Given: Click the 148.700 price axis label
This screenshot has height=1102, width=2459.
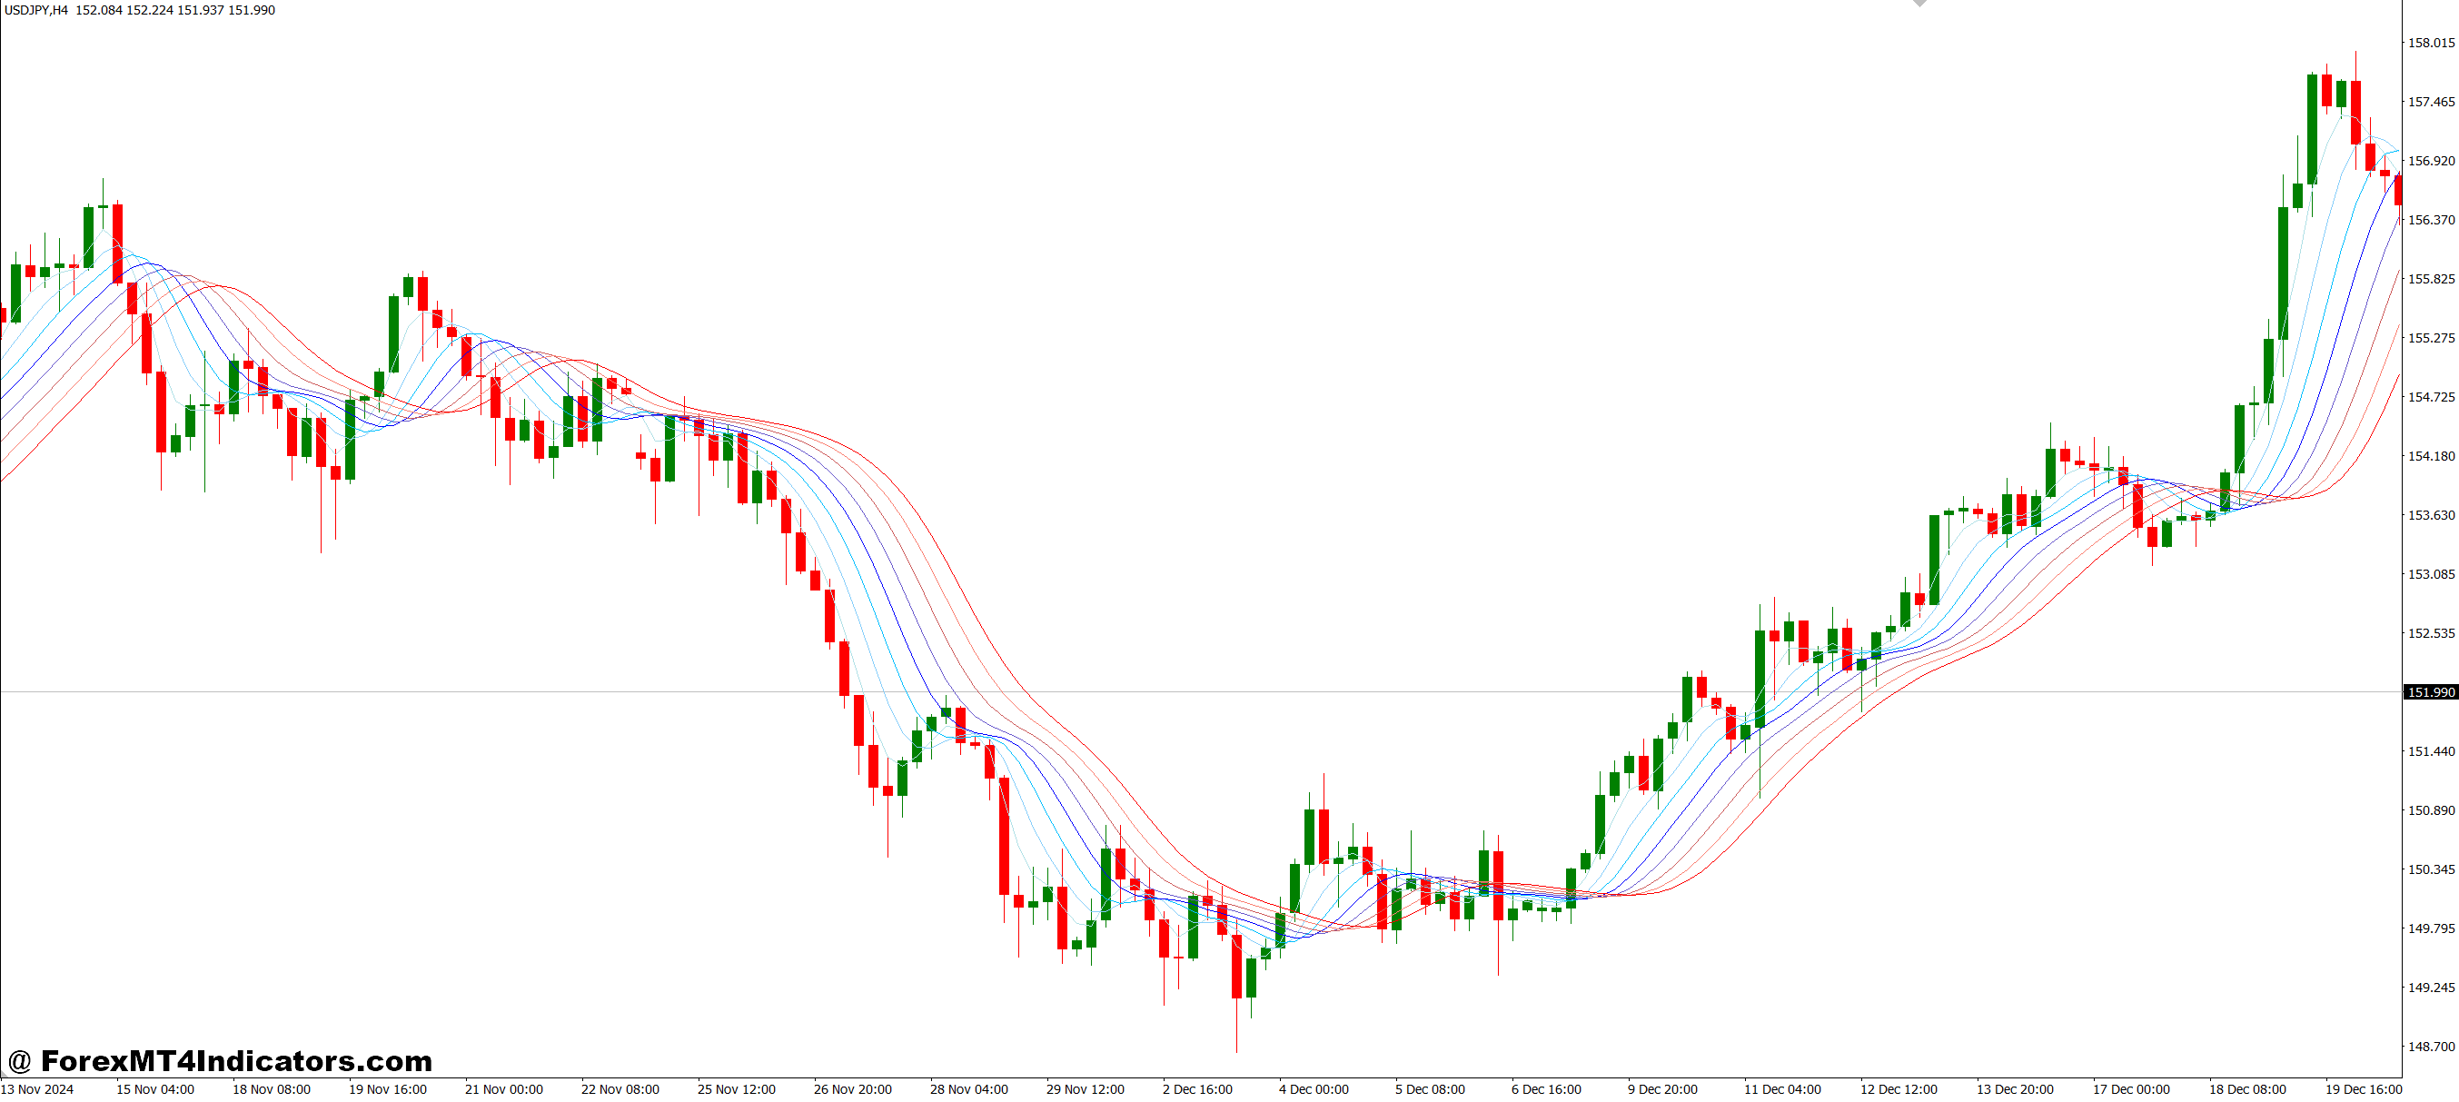Looking at the screenshot, I should click(x=2430, y=1047).
